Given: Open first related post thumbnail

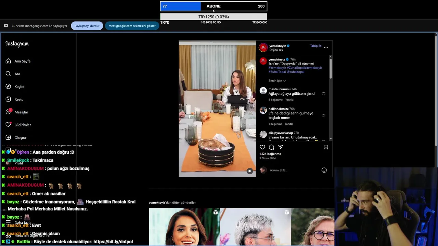Looking at the screenshot, I should [x=184, y=227].
